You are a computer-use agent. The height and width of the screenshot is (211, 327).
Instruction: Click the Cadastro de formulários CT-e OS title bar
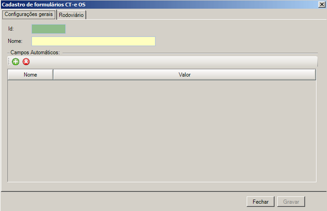(160, 5)
